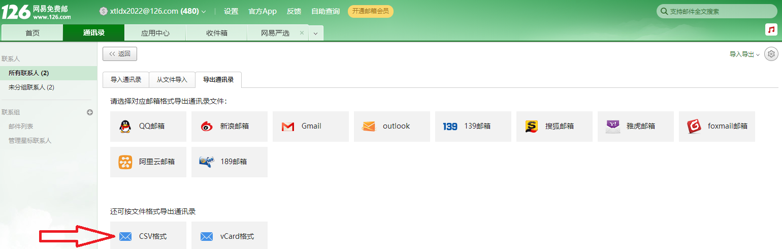
Task: Click the CSV format blue envelope icon
Action: (x=125, y=237)
